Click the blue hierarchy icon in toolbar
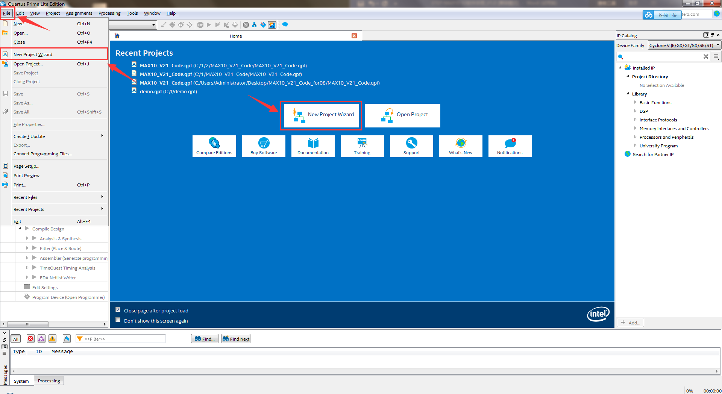 (x=255, y=25)
